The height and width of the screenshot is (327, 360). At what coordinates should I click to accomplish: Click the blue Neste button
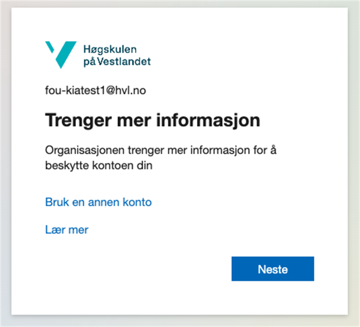tap(273, 269)
